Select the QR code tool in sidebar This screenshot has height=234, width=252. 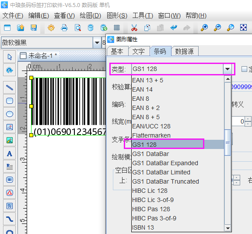10,206
